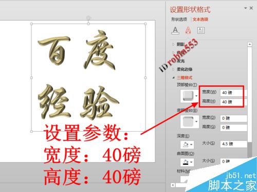The width and height of the screenshot is (257, 192).
Task: Click the pane's scroll up arrow
Action: pyautogui.click(x=250, y=45)
